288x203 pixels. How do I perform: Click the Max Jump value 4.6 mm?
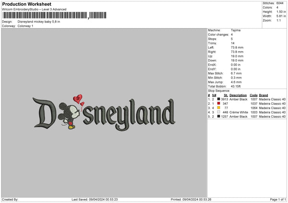pyautogui.click(x=236, y=82)
